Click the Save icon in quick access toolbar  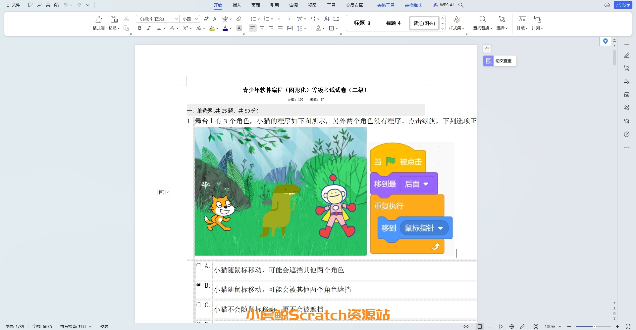pos(30,5)
